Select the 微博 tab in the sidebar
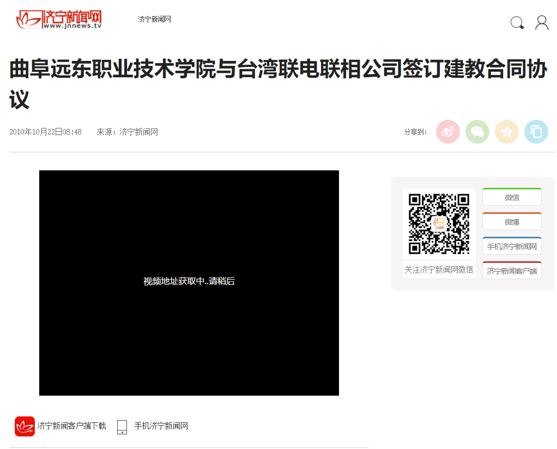The height and width of the screenshot is (449, 557). (x=512, y=222)
